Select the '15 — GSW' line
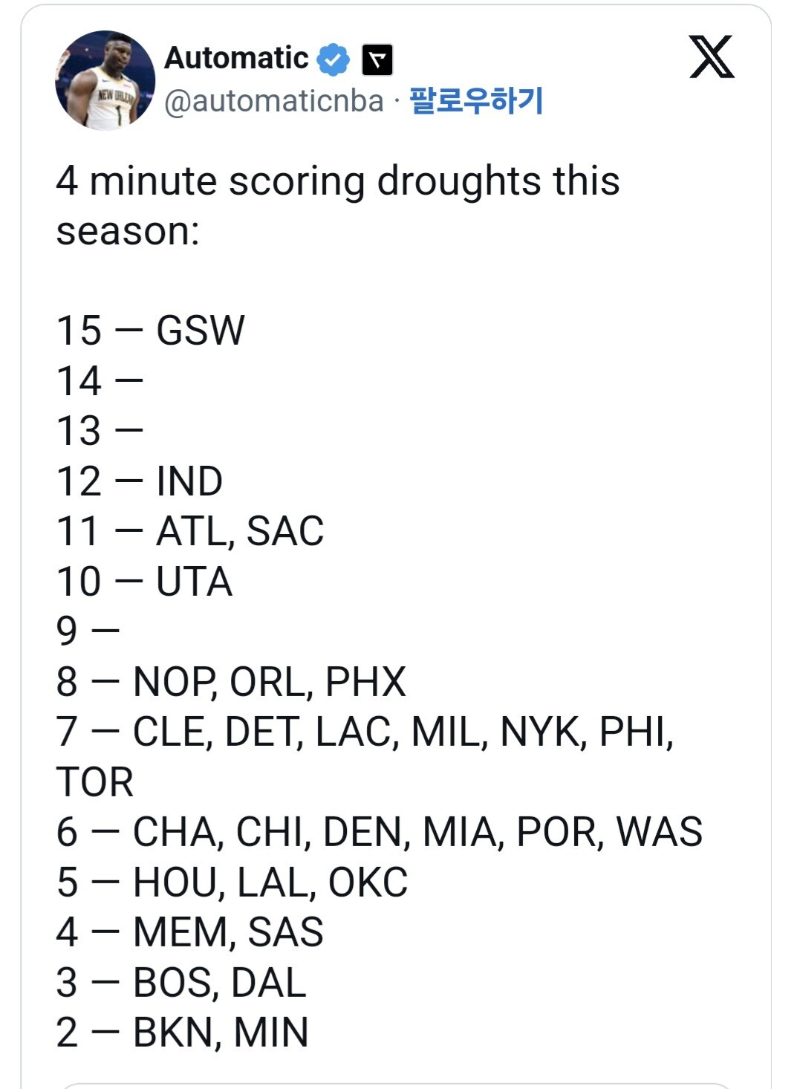 [x=150, y=331]
